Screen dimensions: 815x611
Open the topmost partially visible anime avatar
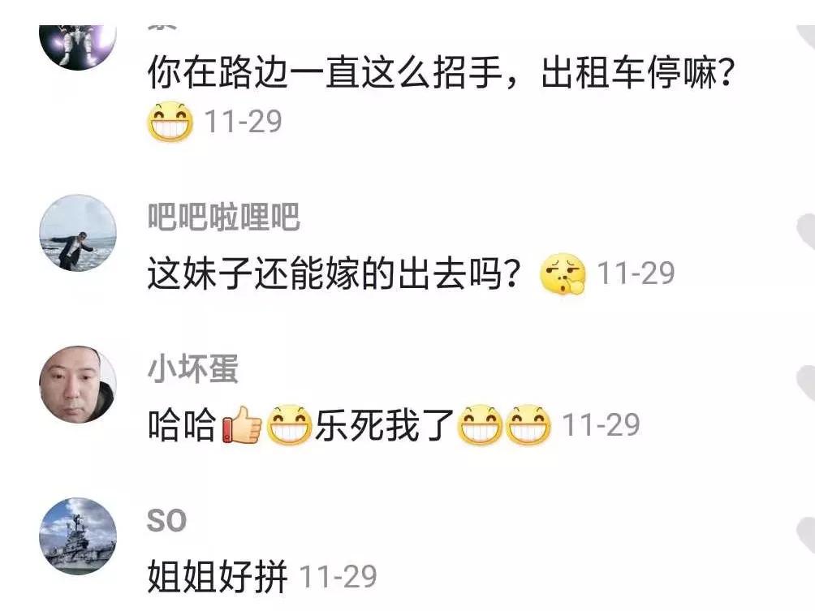[78, 47]
